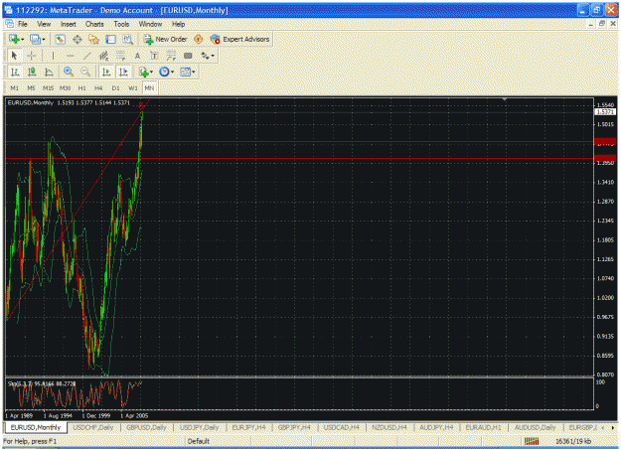
Task: Toggle Chart Shift from toolbar
Action: (x=123, y=73)
